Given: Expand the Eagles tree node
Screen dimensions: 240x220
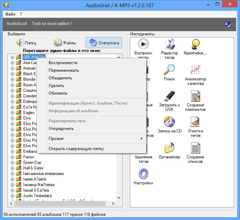Looking at the screenshot, I should (12, 113).
